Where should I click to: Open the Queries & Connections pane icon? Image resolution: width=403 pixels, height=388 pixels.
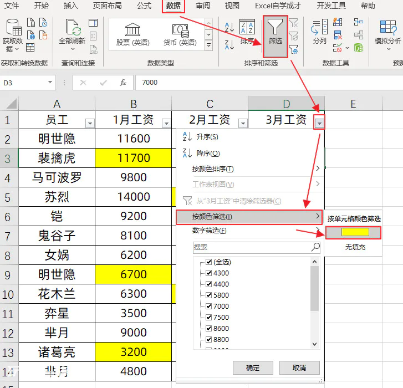coord(93,23)
